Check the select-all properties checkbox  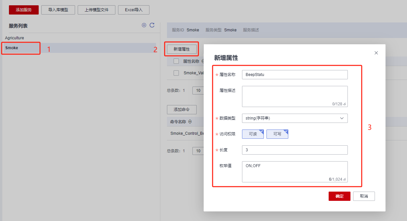176,61
